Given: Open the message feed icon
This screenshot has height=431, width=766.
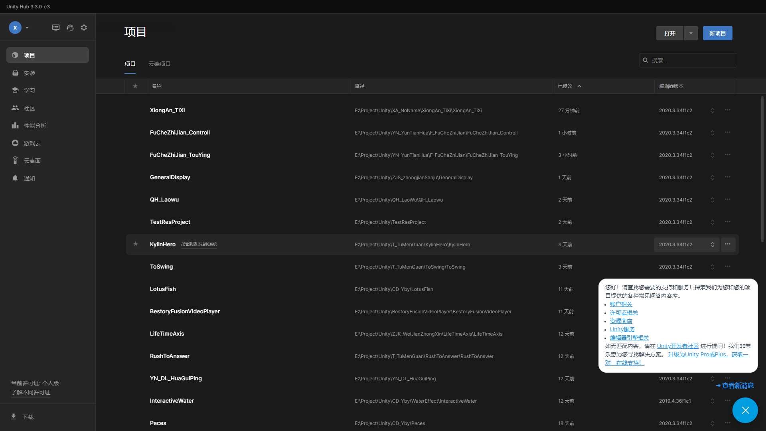Looking at the screenshot, I should point(56,28).
